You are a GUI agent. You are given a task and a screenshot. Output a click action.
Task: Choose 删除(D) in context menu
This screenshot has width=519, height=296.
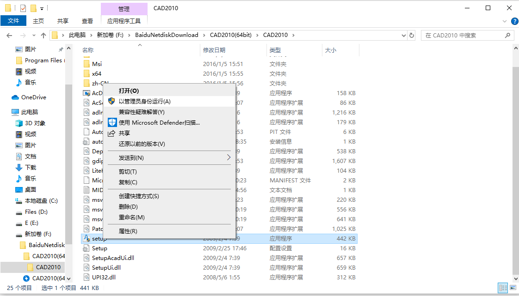click(x=169, y=206)
